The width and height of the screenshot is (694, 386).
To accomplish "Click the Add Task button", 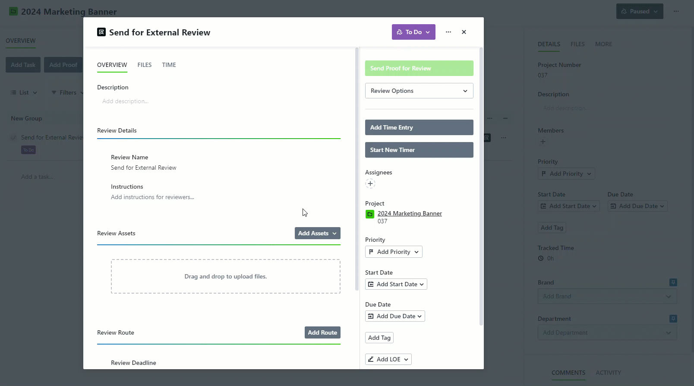I will [23, 65].
